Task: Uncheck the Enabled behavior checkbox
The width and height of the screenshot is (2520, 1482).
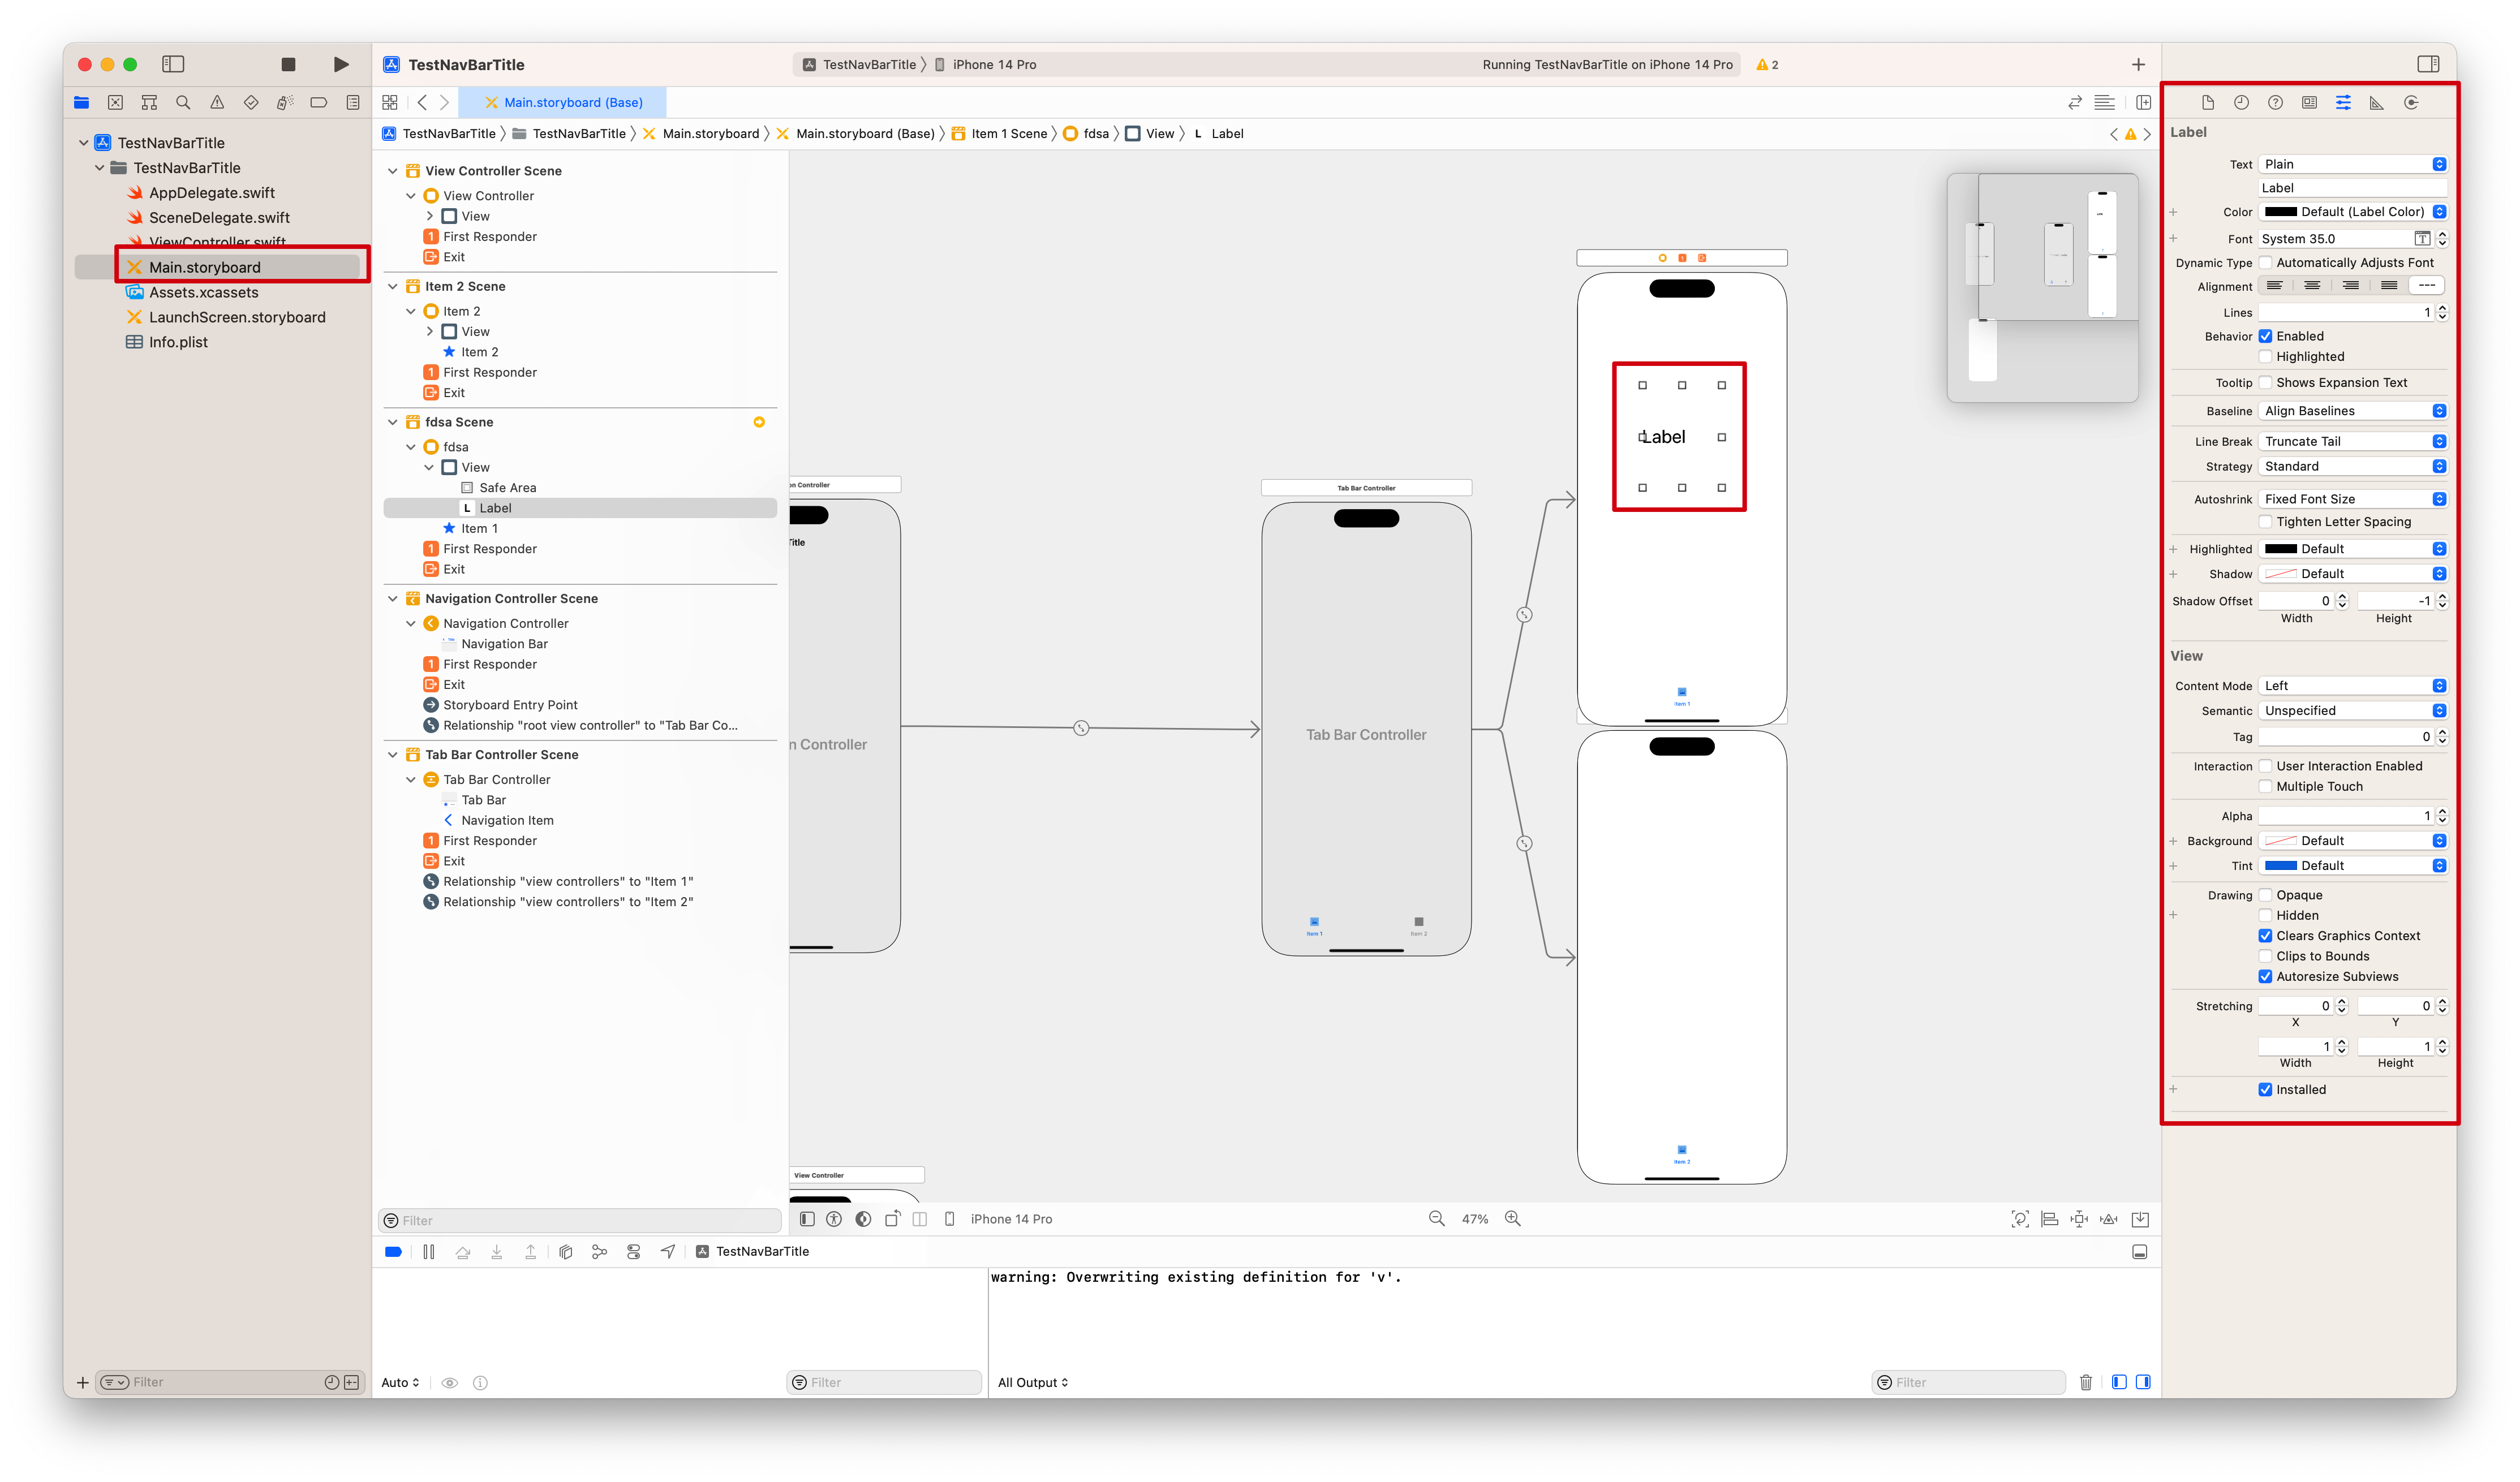Action: (x=2265, y=336)
